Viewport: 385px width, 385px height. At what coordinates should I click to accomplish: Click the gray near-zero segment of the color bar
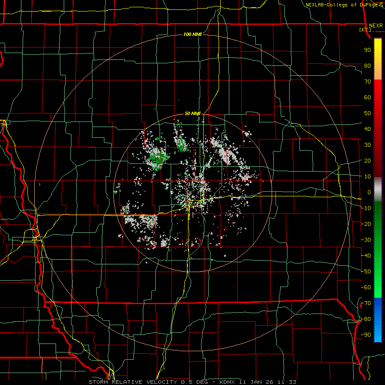coord(378,190)
